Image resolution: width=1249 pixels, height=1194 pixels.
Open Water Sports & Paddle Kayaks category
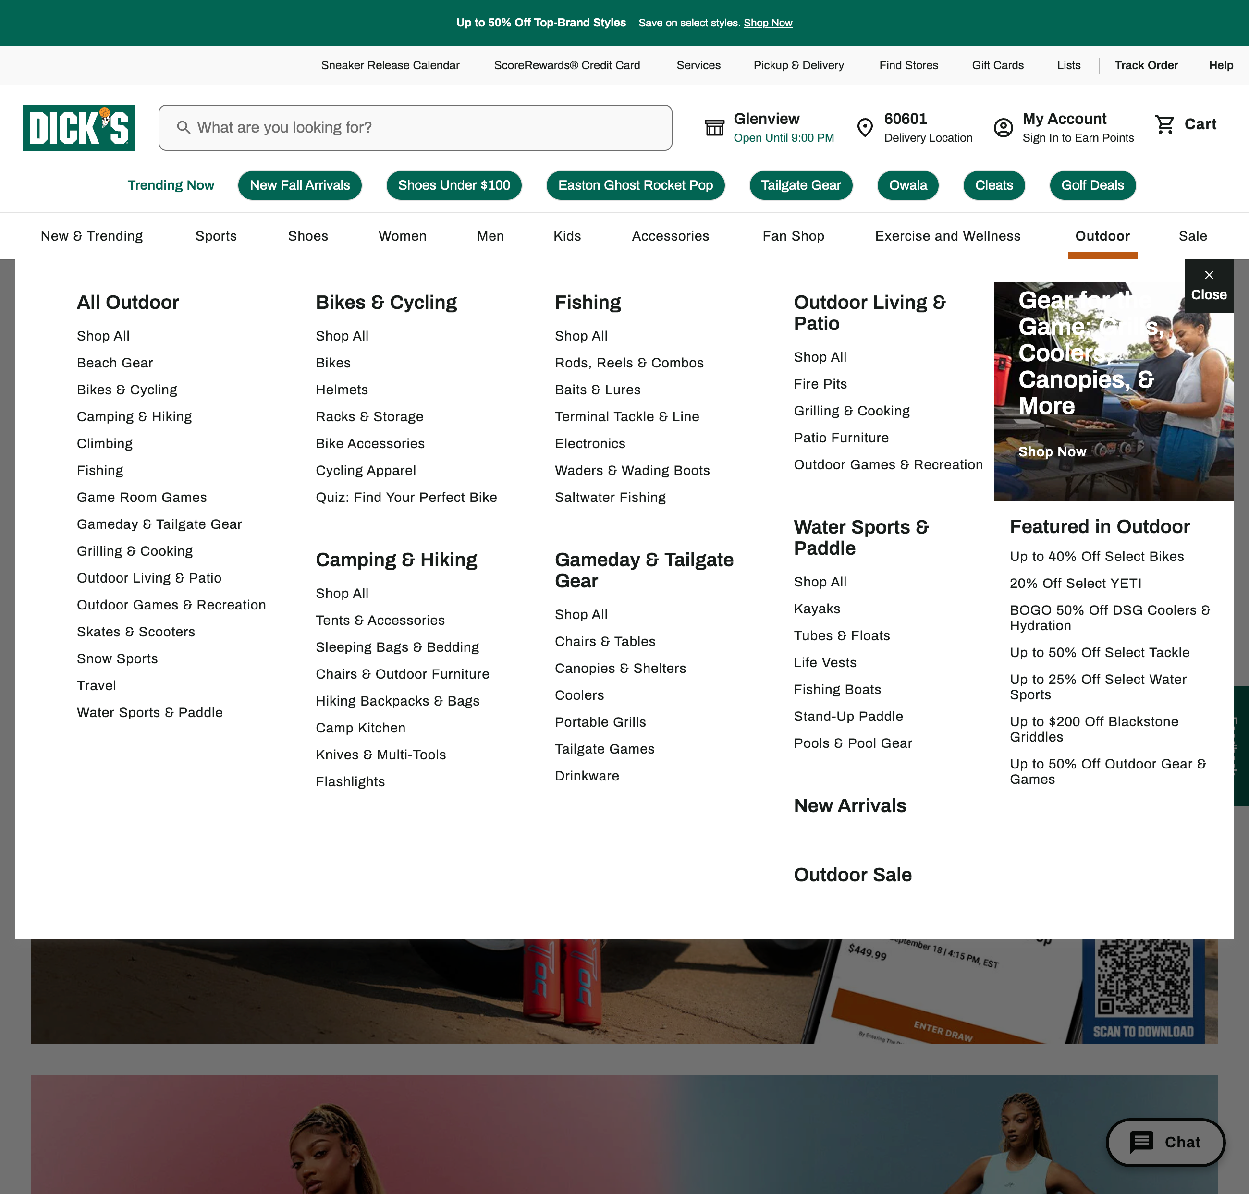point(818,609)
